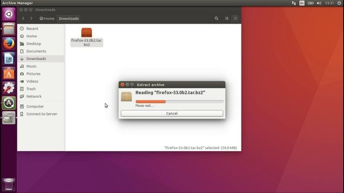Close the Extract archive dialog

123,85
